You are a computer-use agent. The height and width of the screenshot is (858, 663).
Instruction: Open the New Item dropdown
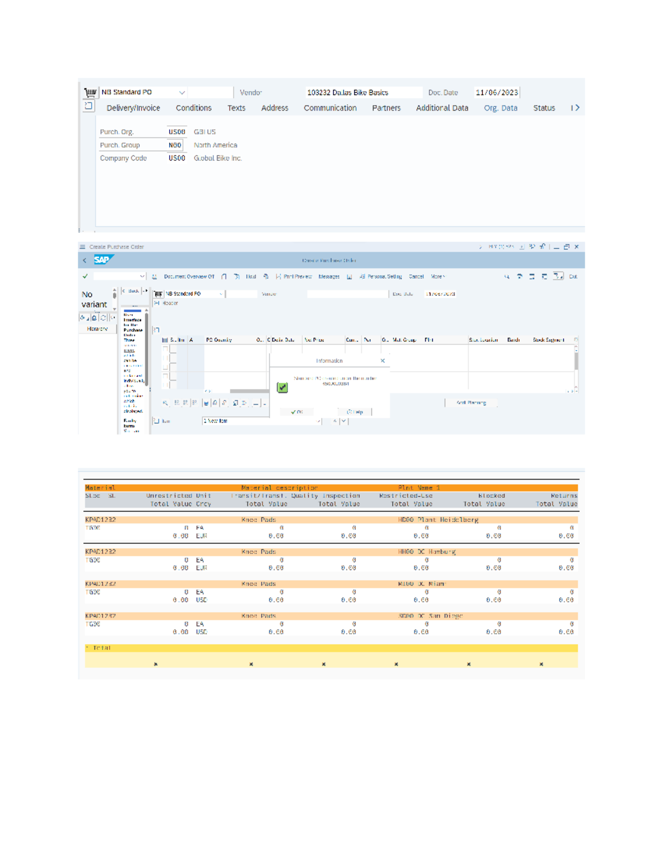318,421
